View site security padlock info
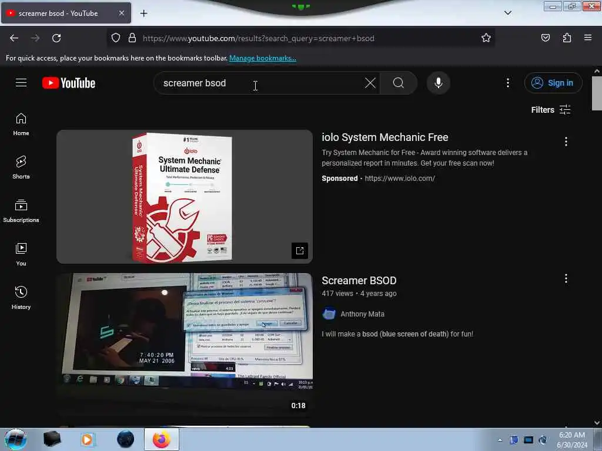Screen dimensions: 602x451 point(132,38)
